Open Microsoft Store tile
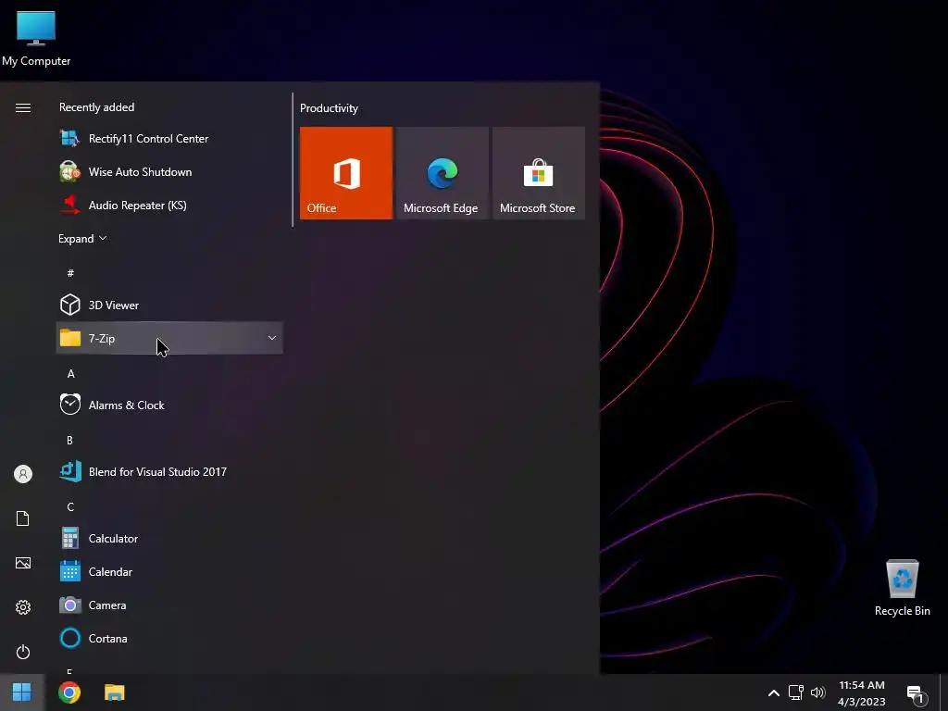Viewport: 948px width, 711px height. tap(539, 173)
